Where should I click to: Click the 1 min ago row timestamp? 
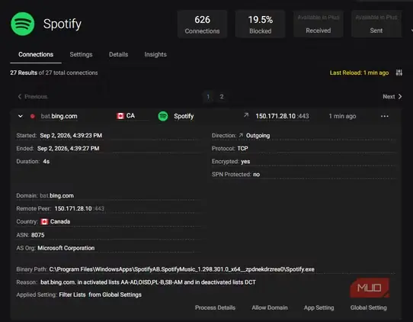(x=342, y=116)
